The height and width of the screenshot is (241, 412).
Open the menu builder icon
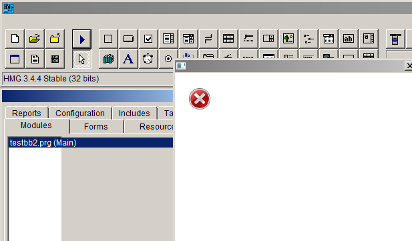point(395,39)
